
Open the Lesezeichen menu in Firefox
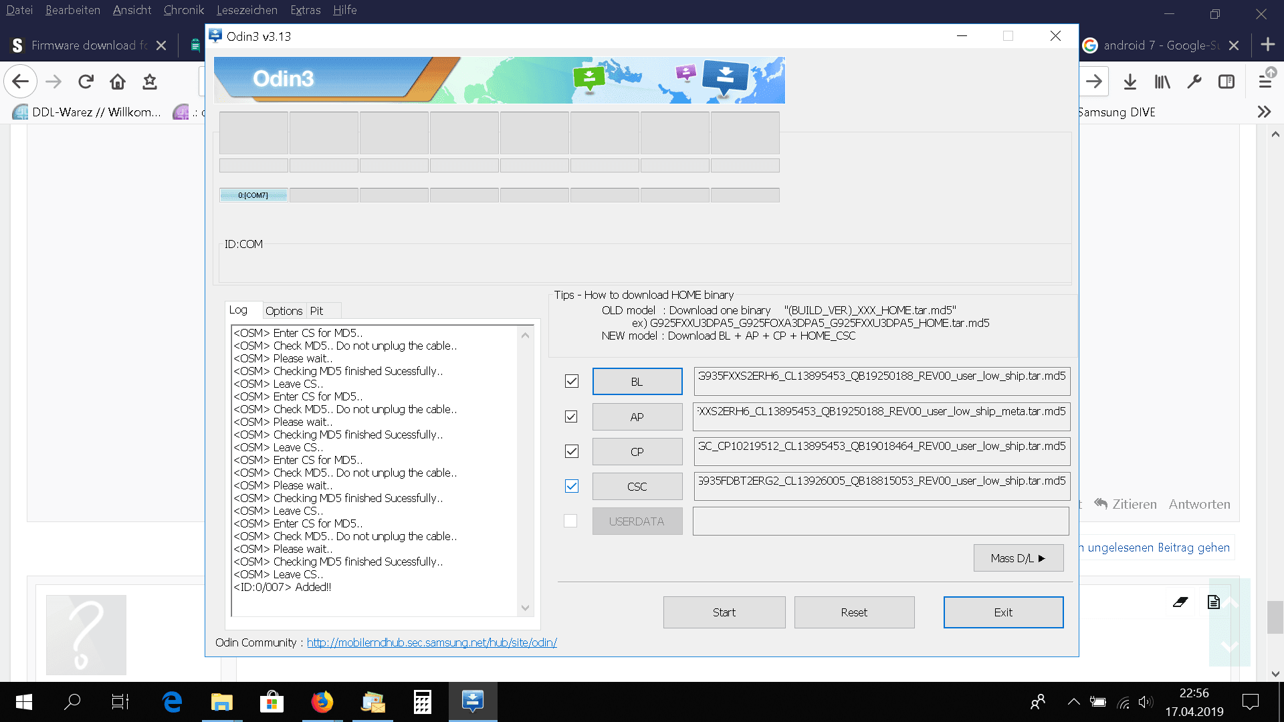[247, 10]
